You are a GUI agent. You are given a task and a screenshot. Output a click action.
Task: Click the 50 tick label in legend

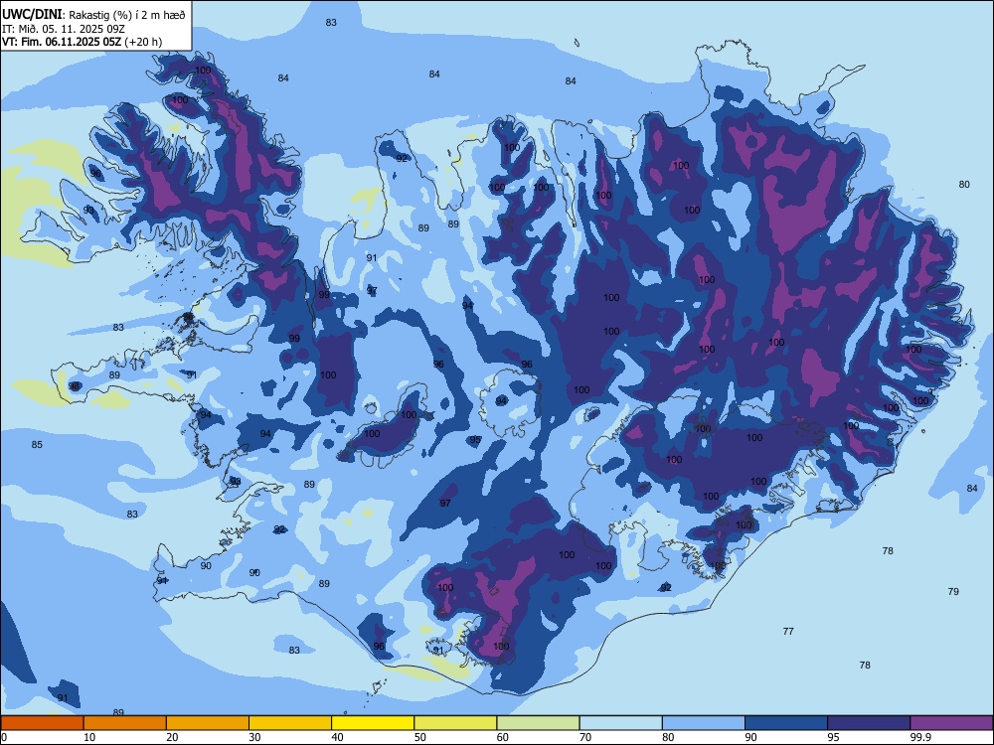point(419,737)
